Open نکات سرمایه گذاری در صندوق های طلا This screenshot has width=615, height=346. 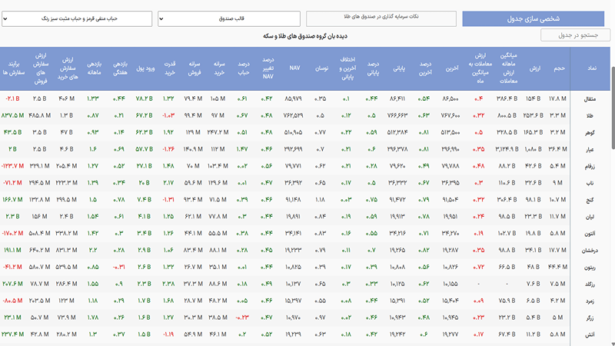381,18
